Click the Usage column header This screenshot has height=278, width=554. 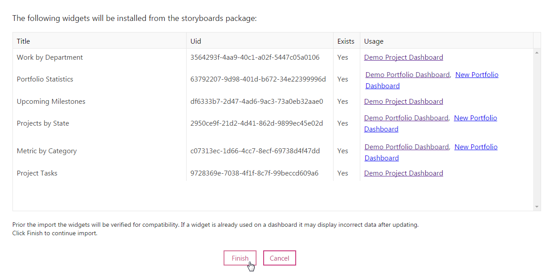coord(447,41)
